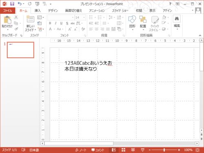Copy the selection using copy icon
Viewport: 204px width, 153px height.
pos(16,23)
